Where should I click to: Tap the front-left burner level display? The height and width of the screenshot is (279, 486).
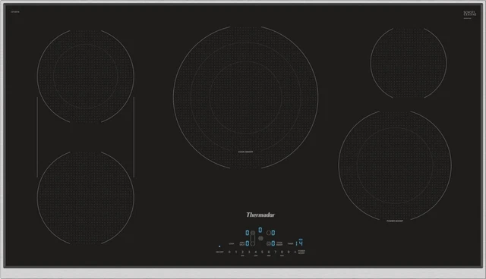coord(248,243)
